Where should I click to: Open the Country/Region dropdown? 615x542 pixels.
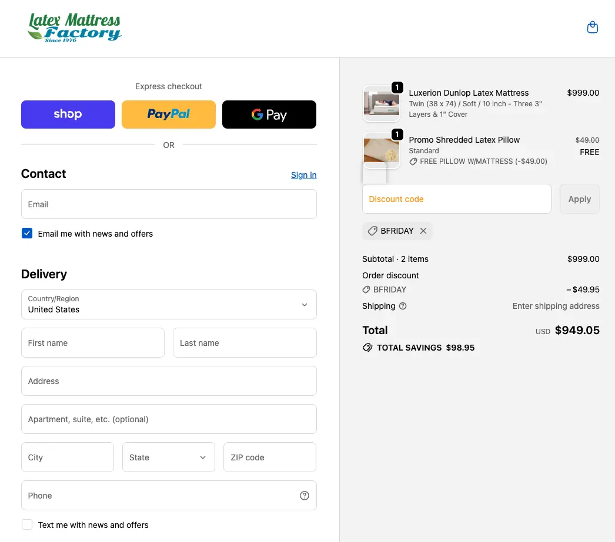point(169,304)
